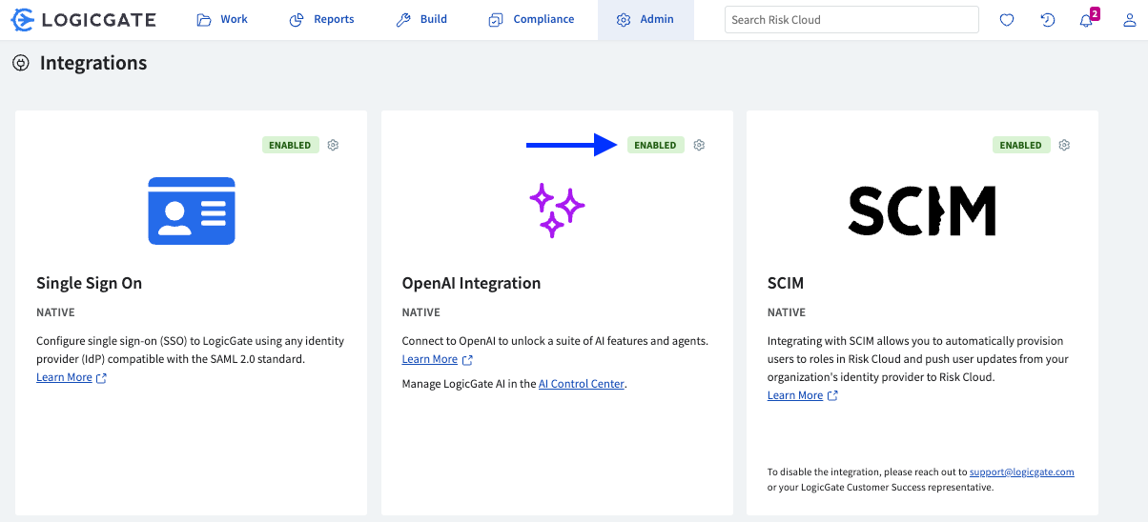Open Learn More link for OpenAI Integration

[430, 359]
